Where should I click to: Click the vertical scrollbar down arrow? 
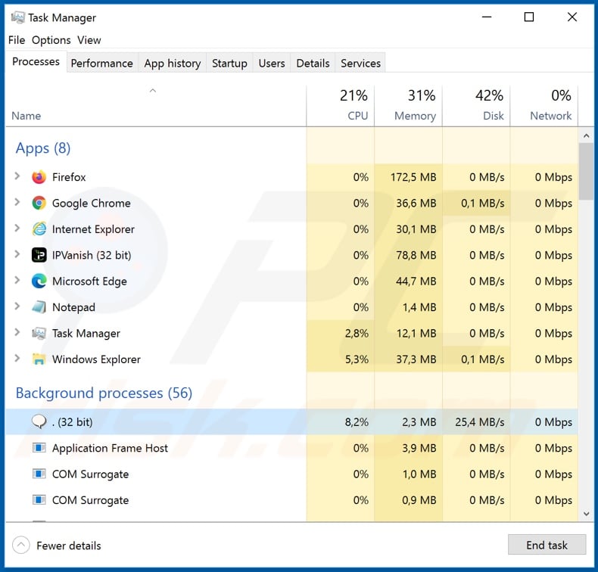click(586, 514)
